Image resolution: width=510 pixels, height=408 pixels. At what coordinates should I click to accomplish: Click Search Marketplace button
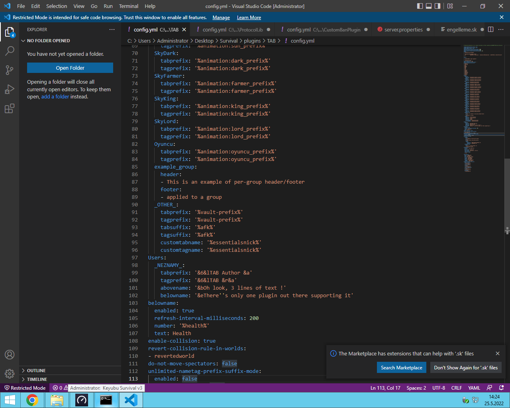tap(402, 367)
